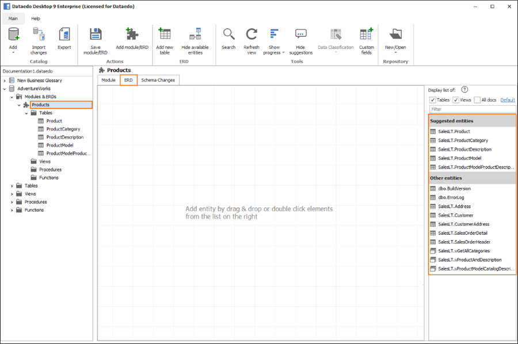This screenshot has width=518, height=344.
Task: Toggle the Views checkbox
Action: pyautogui.click(x=456, y=100)
